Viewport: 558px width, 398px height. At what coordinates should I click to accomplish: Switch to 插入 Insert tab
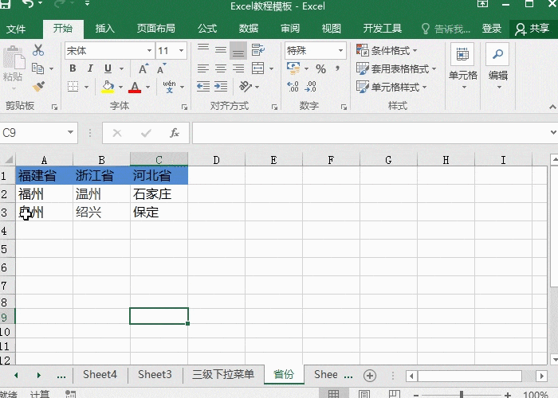(105, 29)
